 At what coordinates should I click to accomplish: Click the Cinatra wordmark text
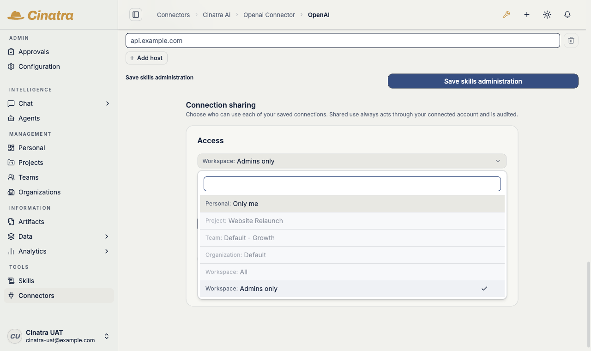(50, 15)
